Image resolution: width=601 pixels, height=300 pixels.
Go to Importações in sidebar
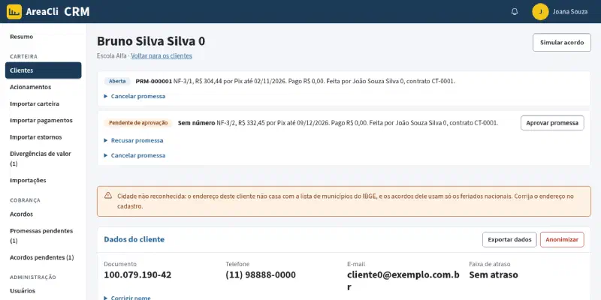(x=44, y=180)
